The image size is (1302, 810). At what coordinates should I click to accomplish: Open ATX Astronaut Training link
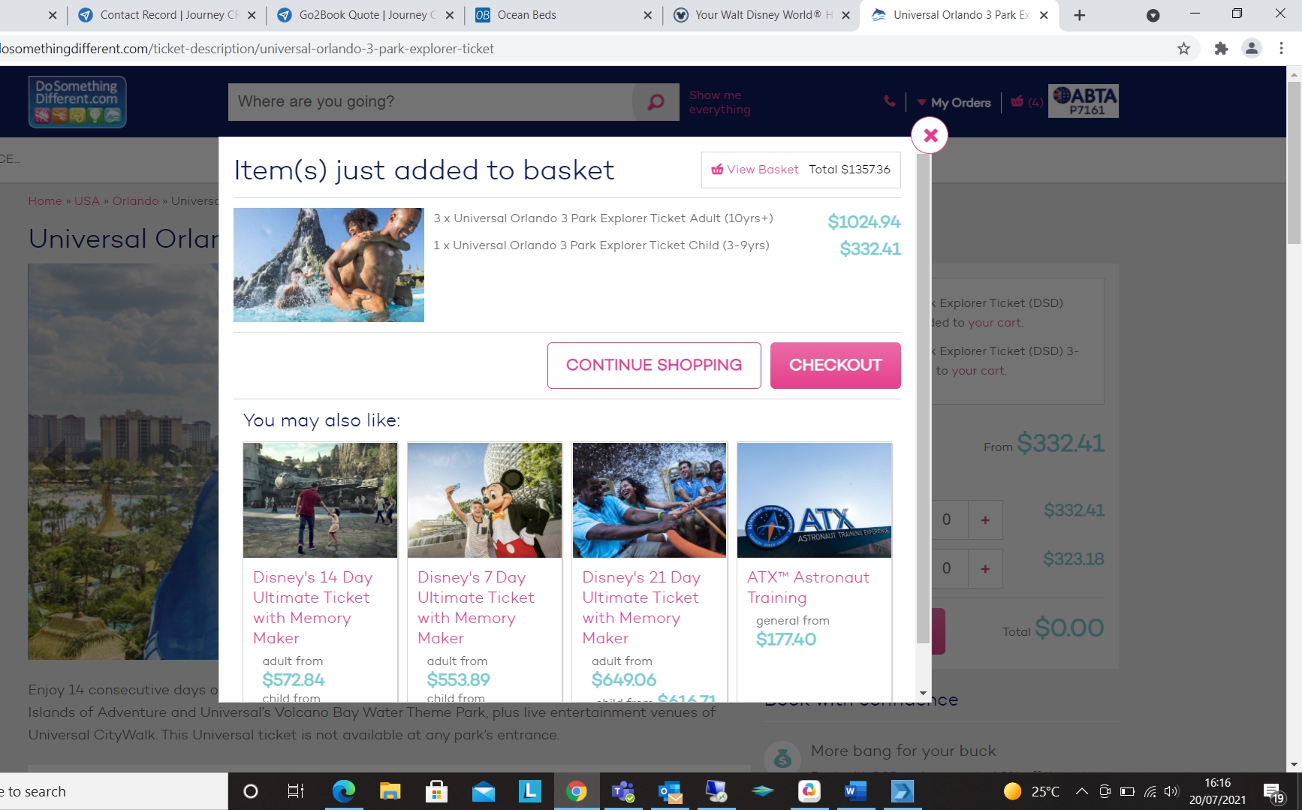point(808,587)
